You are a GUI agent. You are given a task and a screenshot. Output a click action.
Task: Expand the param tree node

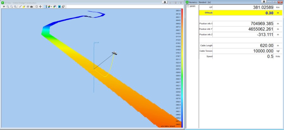tap(188, 6)
